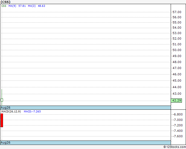This screenshot has height=149, width=186.
Task: Click the Aug26 date label under MACD panel
Action: tap(5, 142)
